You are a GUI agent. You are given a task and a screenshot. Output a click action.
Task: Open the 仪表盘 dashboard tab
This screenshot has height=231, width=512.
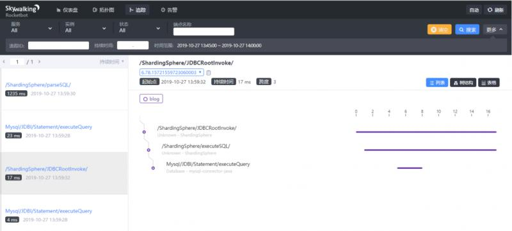[x=67, y=10]
